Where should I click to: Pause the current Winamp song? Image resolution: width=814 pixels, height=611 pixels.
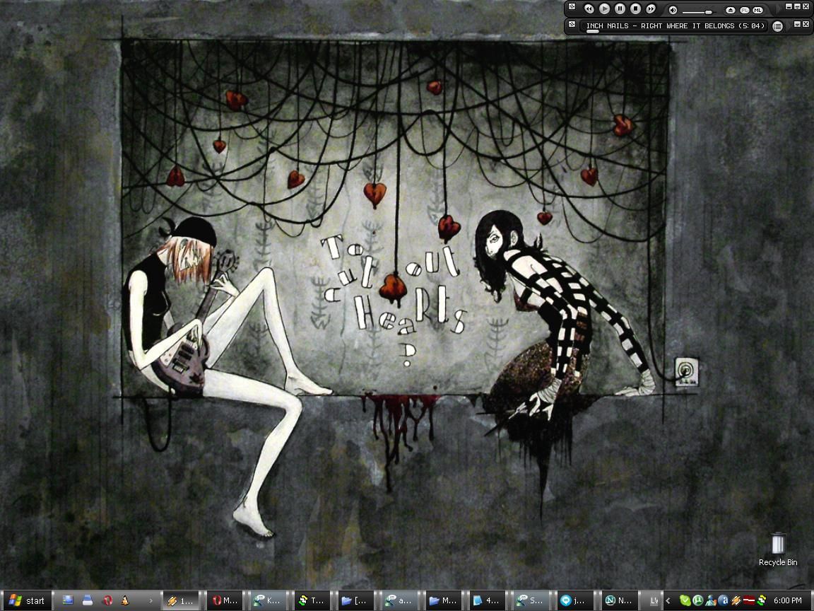(620, 8)
